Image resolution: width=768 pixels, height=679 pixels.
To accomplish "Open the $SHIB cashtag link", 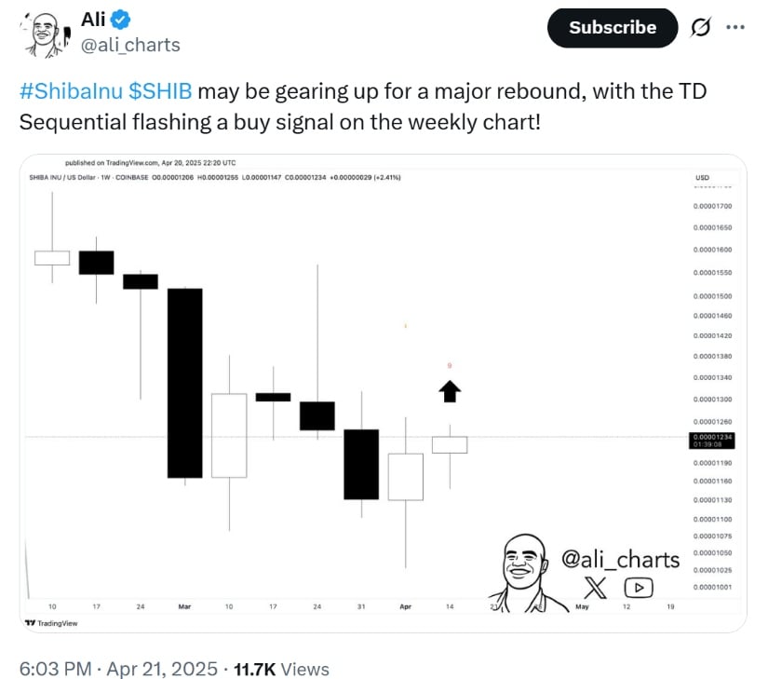I will click(x=160, y=92).
